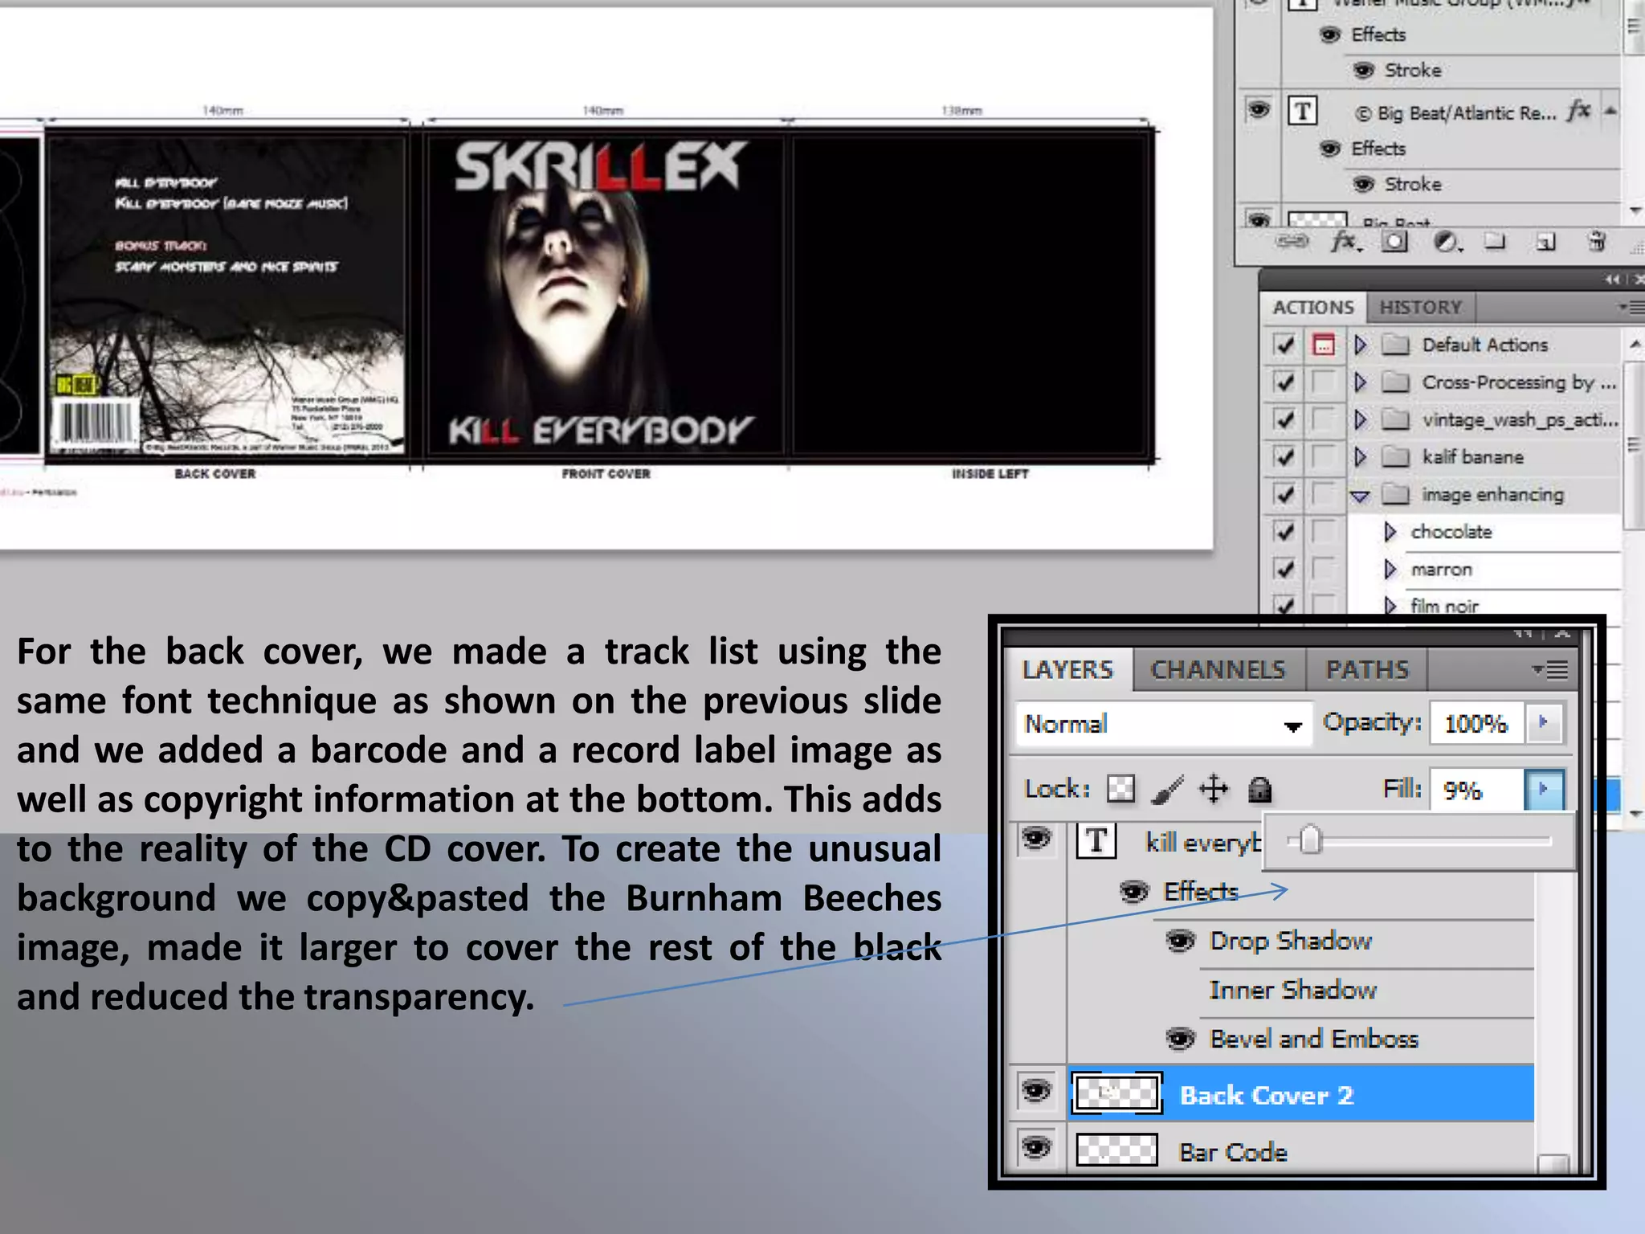The image size is (1645, 1234).
Task: Switch to the History tab
Action: pos(1420,308)
